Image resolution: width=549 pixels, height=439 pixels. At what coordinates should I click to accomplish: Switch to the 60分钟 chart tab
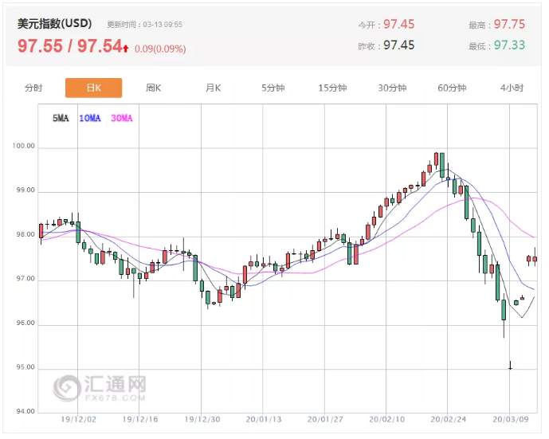[x=452, y=88]
